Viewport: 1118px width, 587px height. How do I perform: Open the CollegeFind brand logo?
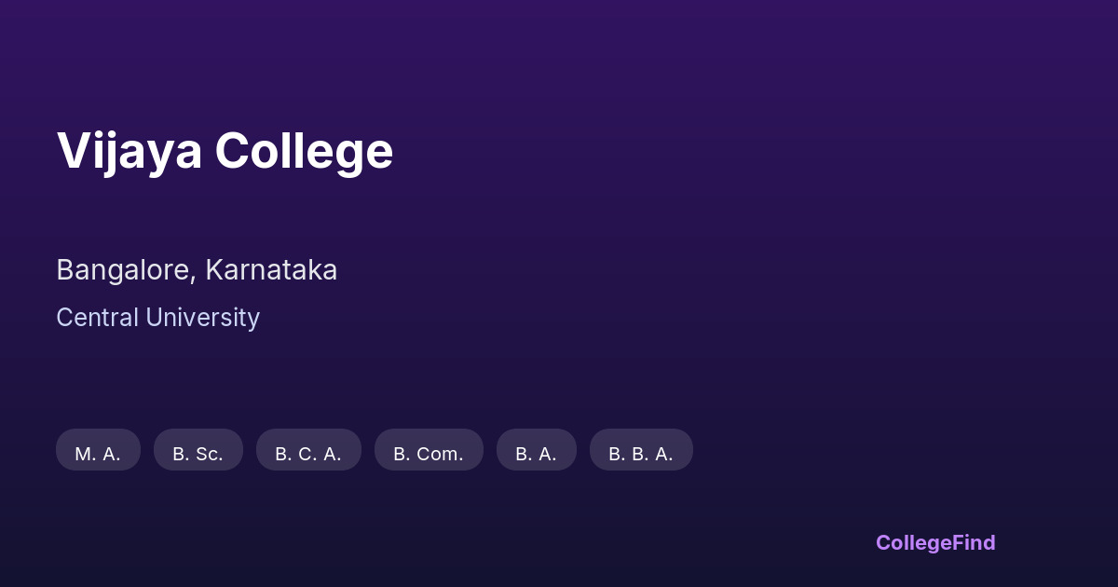coord(935,542)
